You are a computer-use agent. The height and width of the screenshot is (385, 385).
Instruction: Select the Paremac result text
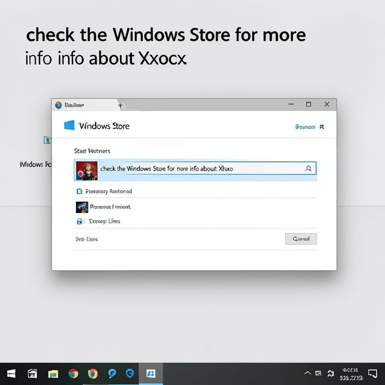[110, 207]
